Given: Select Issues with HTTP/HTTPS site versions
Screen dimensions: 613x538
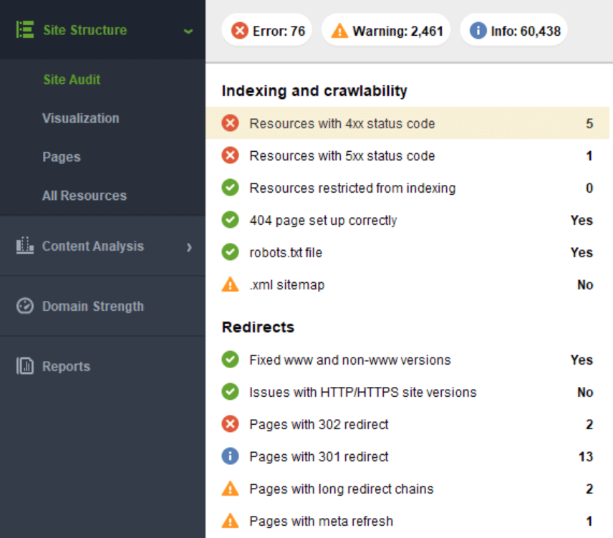Looking at the screenshot, I should click(x=407, y=392).
